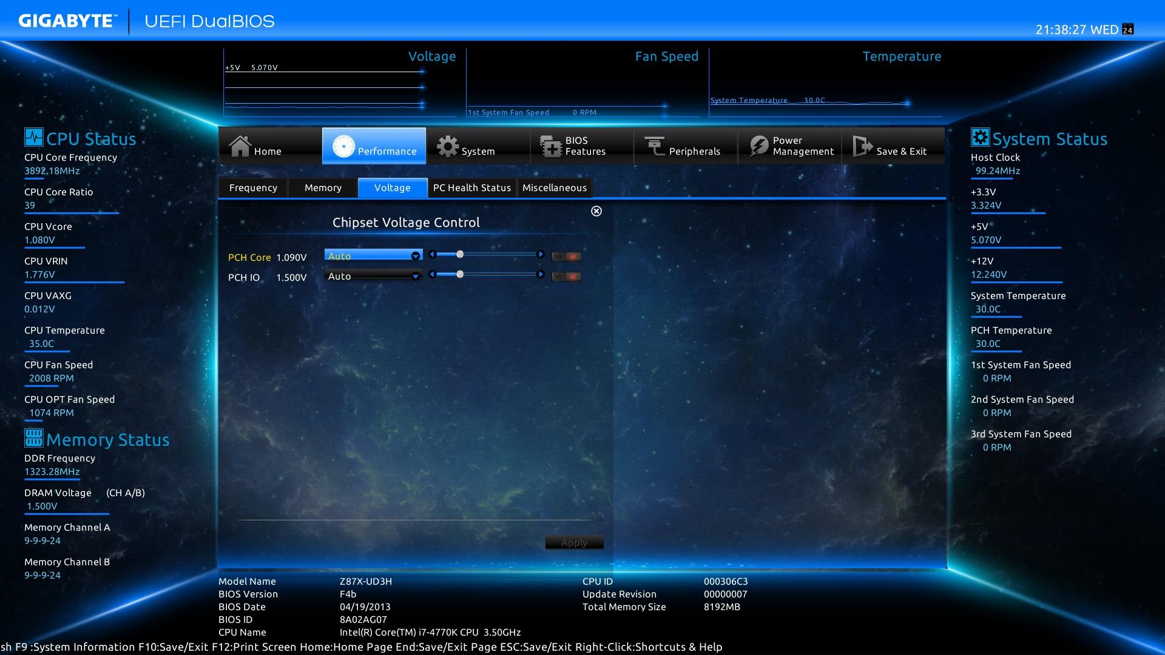Click the Memory Status module icon
The image size is (1165, 655).
(34, 437)
